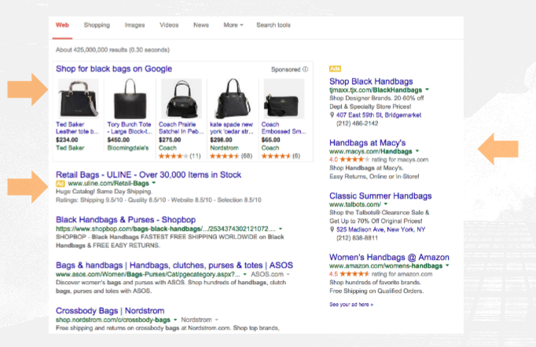Open Crossbody Bags | Nordstrom result
Viewport: 536px width, 347px height.
(x=110, y=311)
